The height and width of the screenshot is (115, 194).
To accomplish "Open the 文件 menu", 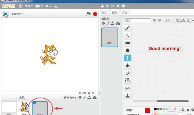I will (29, 6).
